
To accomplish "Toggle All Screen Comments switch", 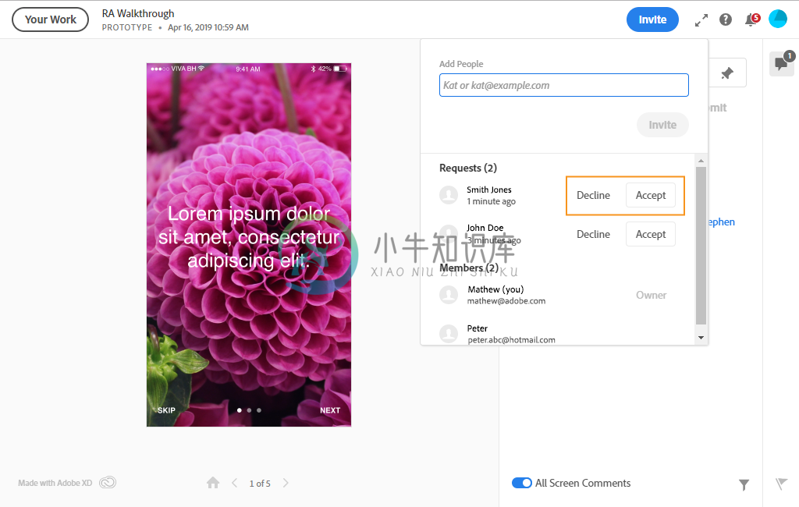I will coord(522,483).
